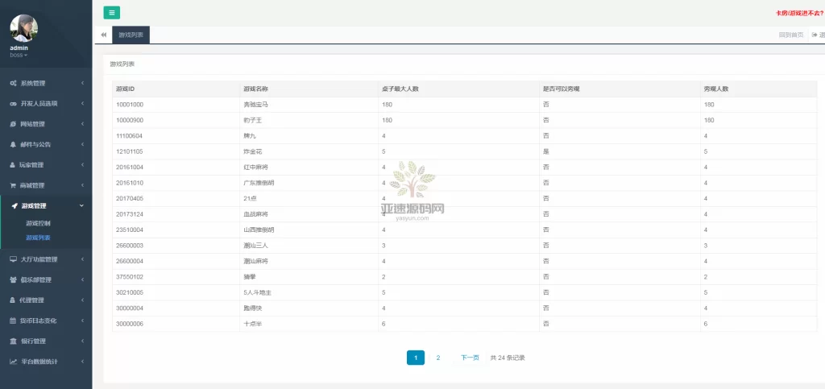Go to page 1 in pagination
The image size is (825, 389).
click(x=416, y=358)
